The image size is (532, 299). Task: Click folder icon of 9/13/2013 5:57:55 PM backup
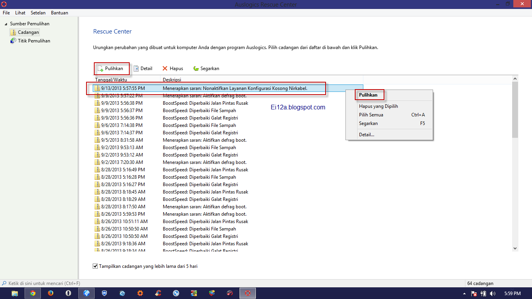point(97,88)
